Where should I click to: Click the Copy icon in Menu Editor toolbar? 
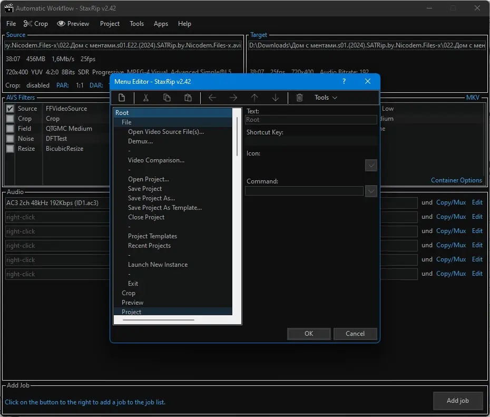[167, 98]
